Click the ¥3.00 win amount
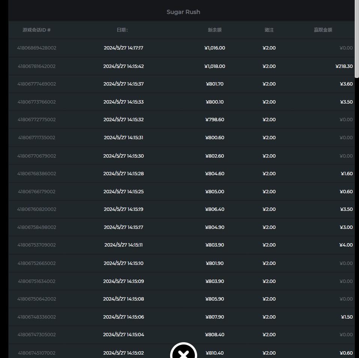 346,227
